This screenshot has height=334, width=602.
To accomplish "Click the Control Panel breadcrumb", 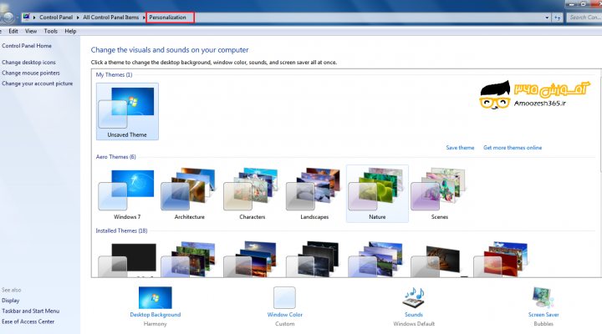I will pyautogui.click(x=56, y=18).
